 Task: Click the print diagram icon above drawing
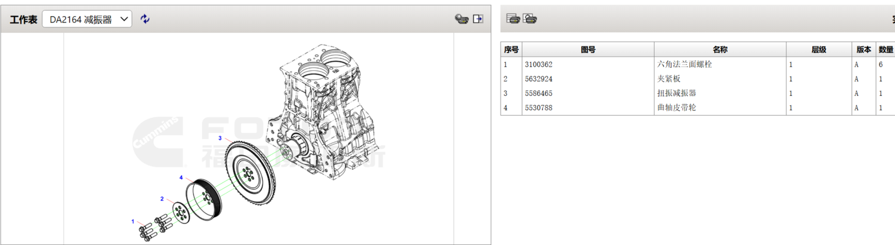(x=461, y=19)
